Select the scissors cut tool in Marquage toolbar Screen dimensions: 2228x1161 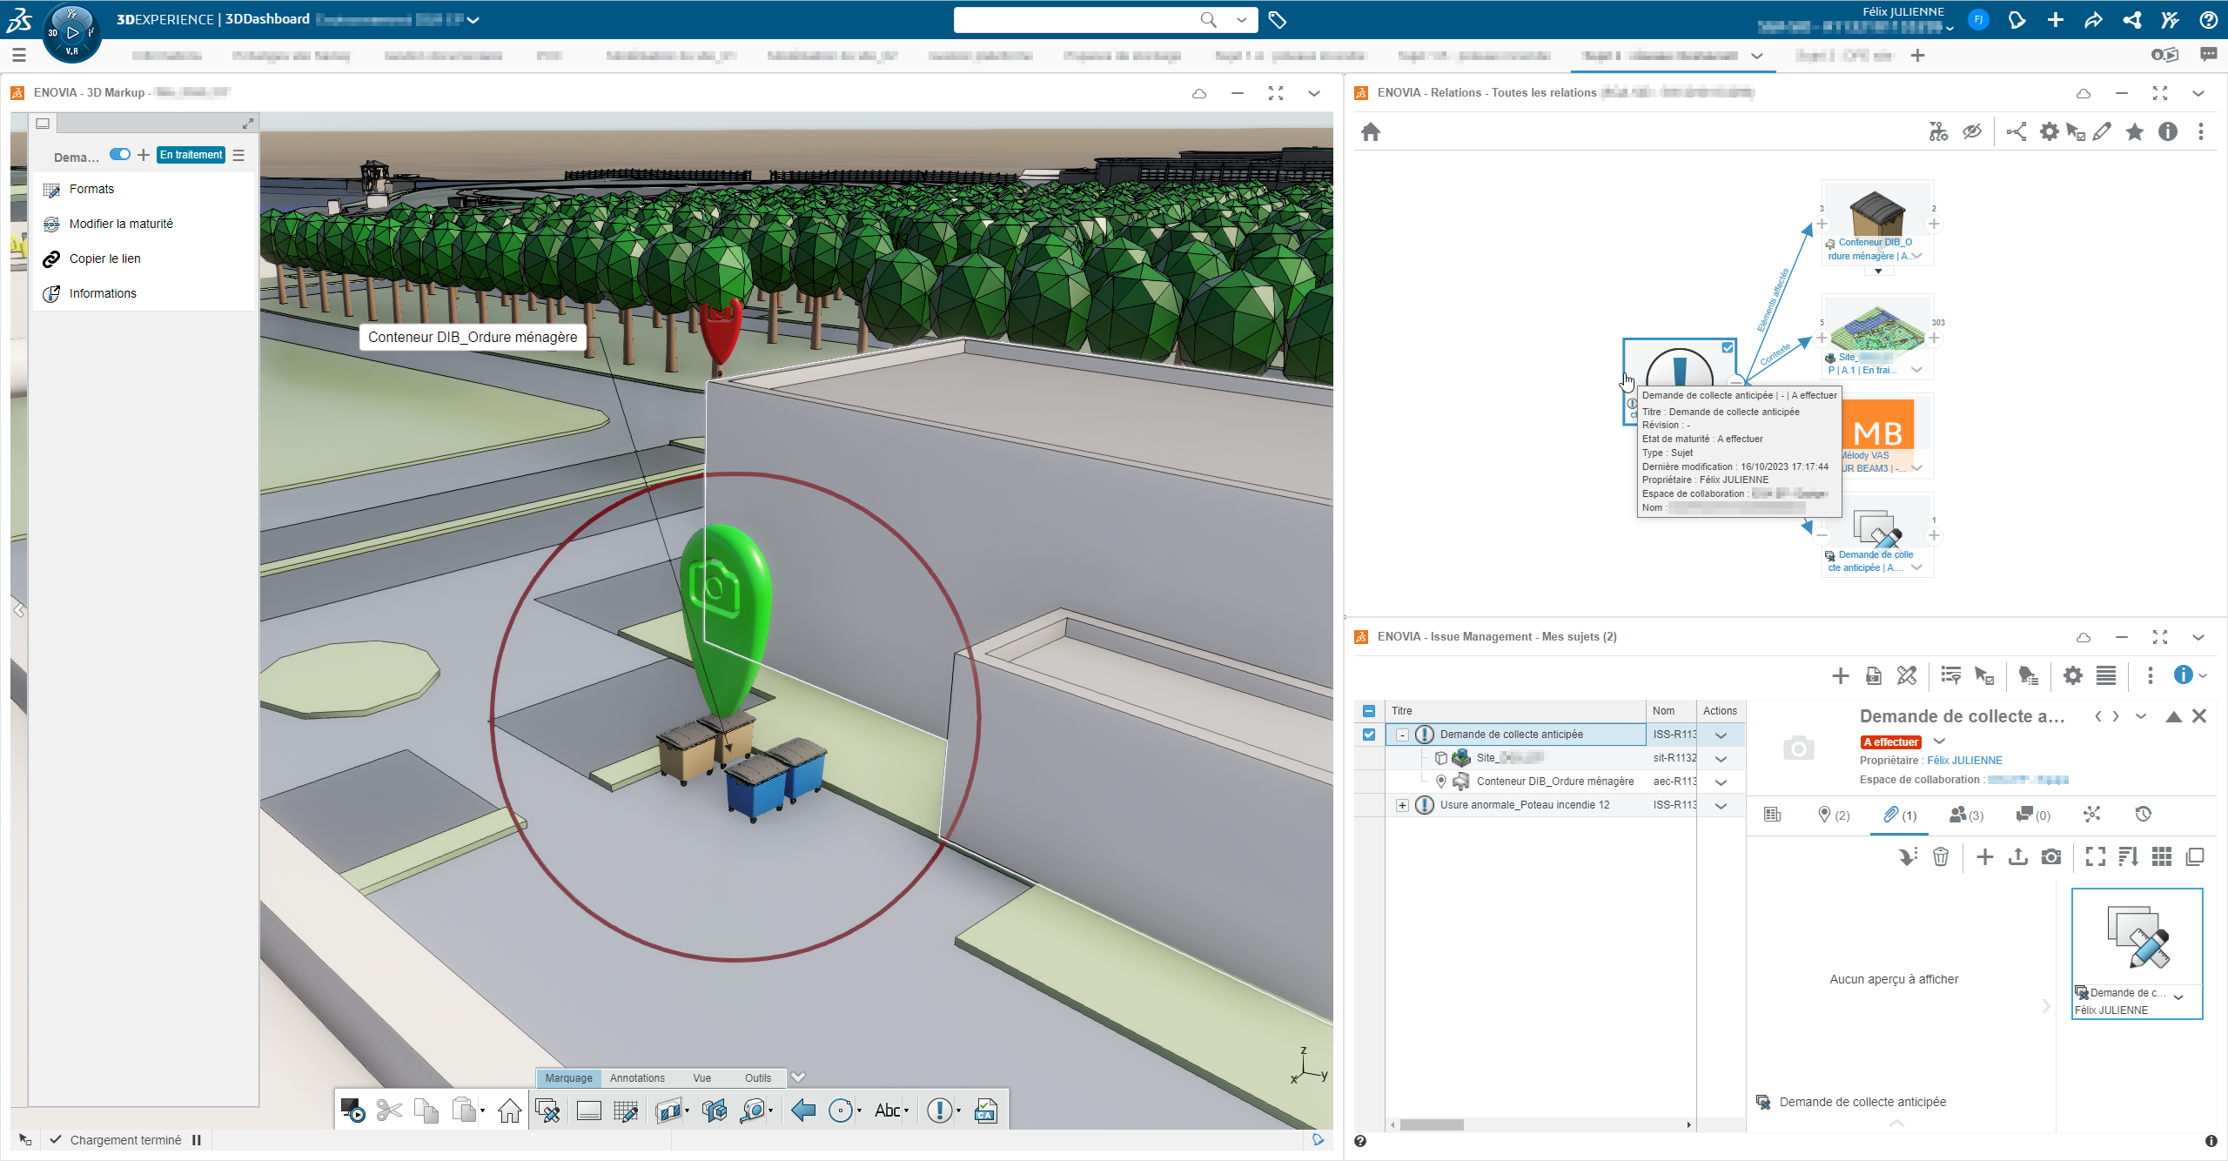pyautogui.click(x=389, y=1110)
